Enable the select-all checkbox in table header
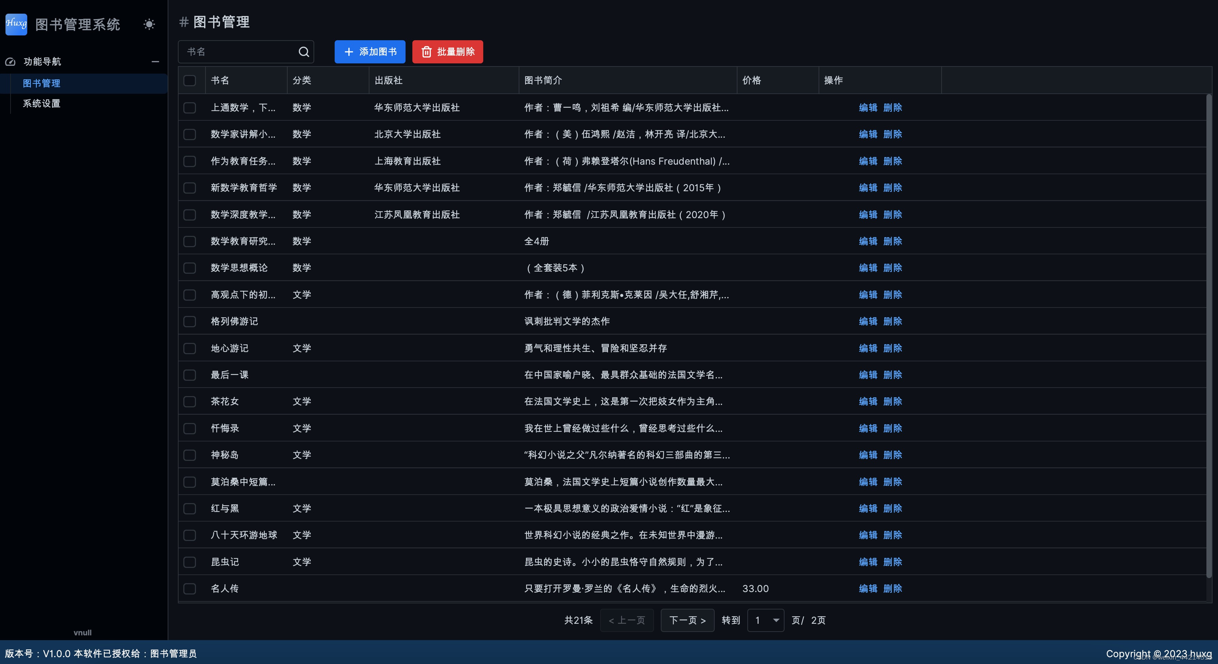Screen dimensions: 1218x664 190,80
